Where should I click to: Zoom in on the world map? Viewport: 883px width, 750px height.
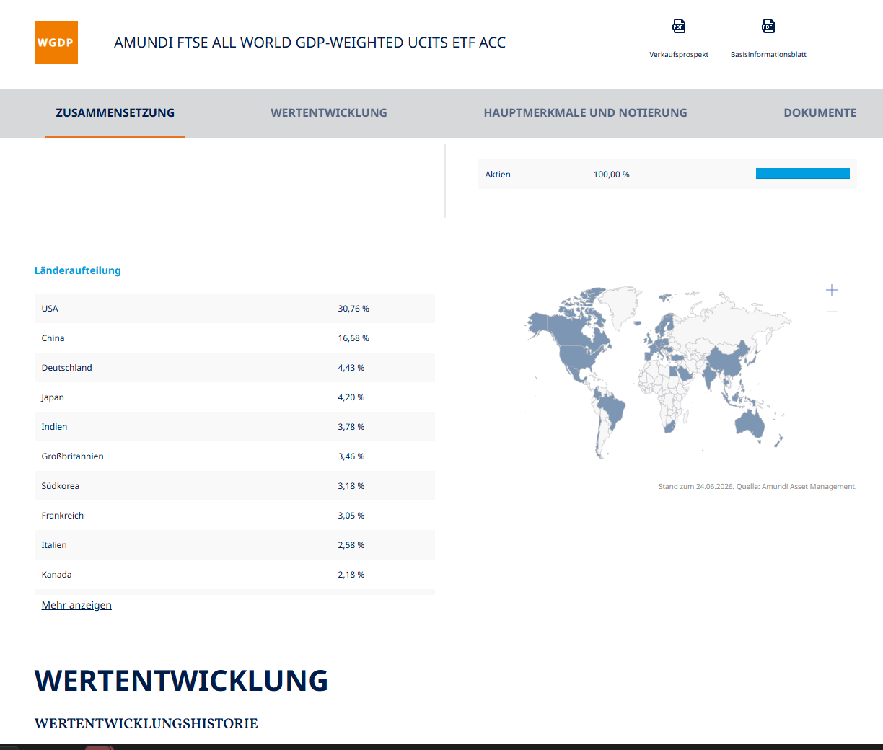[832, 290]
